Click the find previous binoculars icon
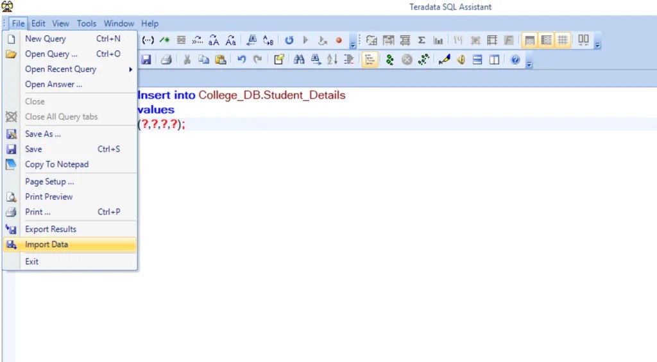 point(252,40)
